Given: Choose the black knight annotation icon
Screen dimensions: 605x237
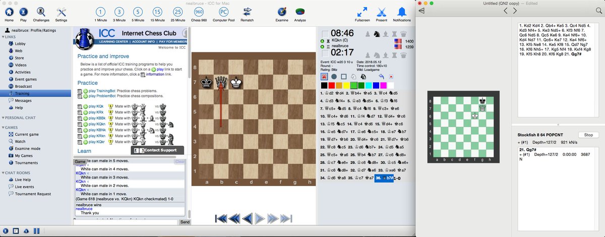Looking at the screenshot, I should 363,77.
